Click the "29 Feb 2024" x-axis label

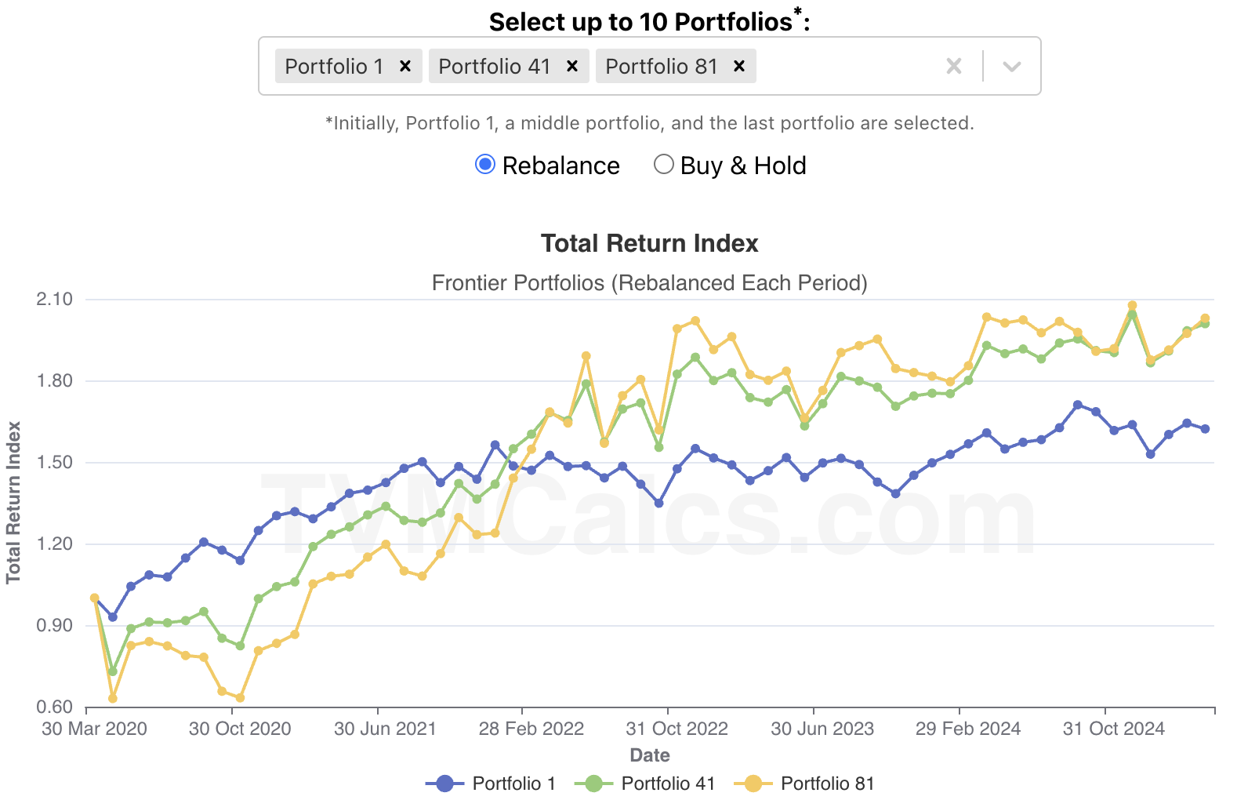pyautogui.click(x=968, y=729)
